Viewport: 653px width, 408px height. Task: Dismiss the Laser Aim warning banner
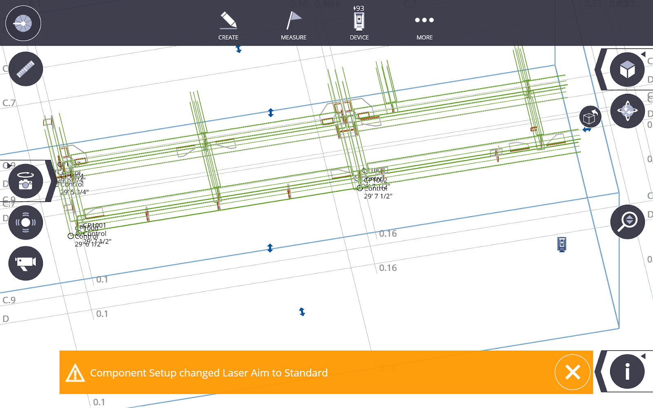573,372
